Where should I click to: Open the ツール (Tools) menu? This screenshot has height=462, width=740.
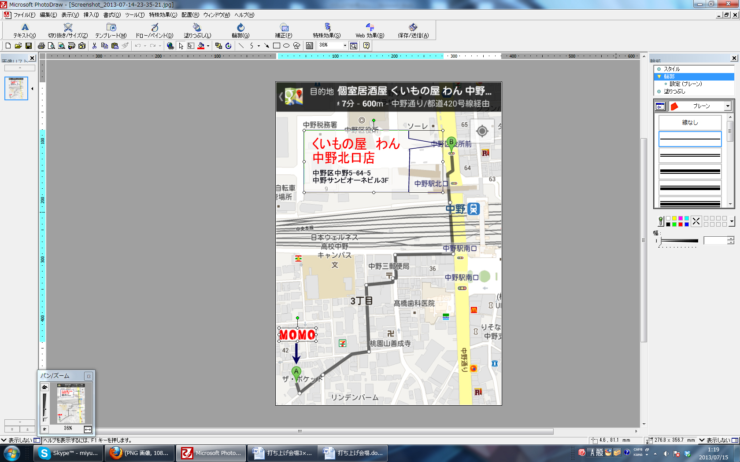(135, 15)
